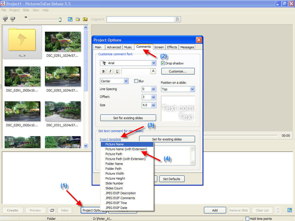Toggle bold comment font
Image resolution: width=295 pixels, height=221 pixels.
click(103, 71)
